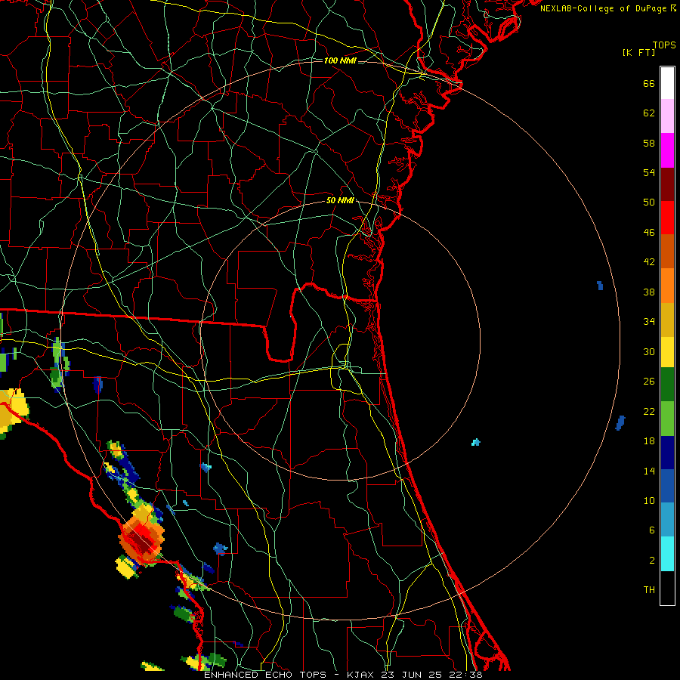Screen dimensions: 680x680
Task: Click the legend value 34
Action: click(649, 322)
